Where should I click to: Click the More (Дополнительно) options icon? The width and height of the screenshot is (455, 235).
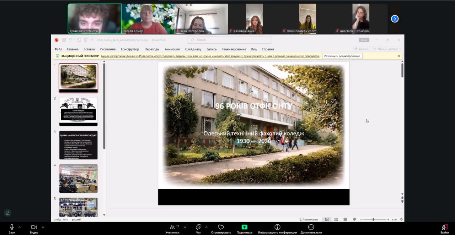[311, 227]
